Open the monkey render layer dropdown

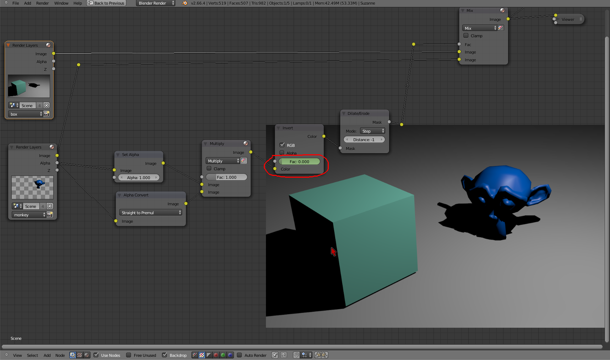[x=29, y=215]
